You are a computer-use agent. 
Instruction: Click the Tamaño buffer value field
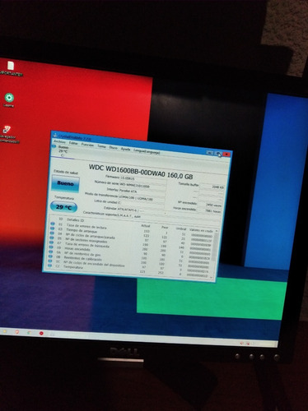coord(212,187)
